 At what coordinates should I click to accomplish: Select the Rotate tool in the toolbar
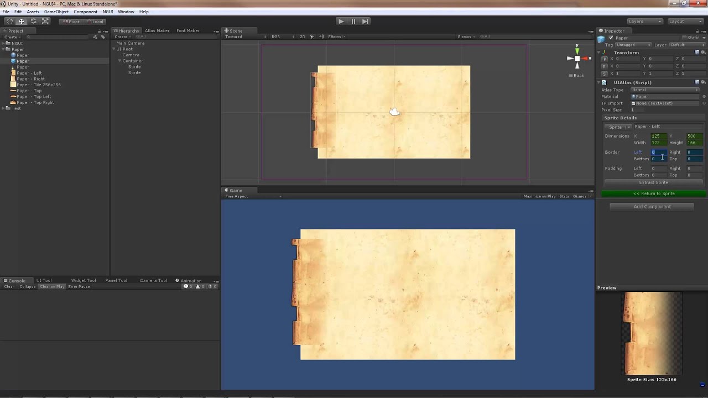[x=33, y=22]
